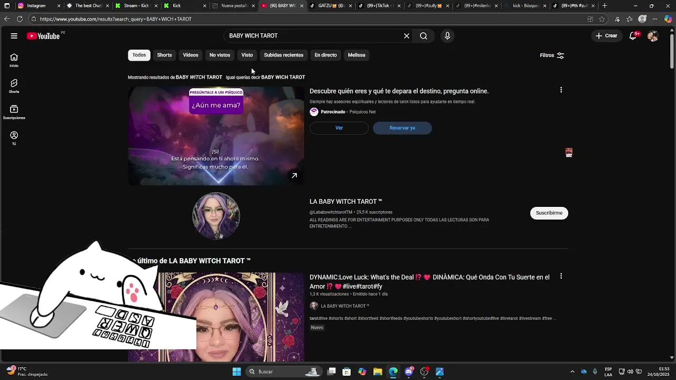The image size is (676, 380).
Task: Open Discord from the taskbar
Action: point(409,372)
